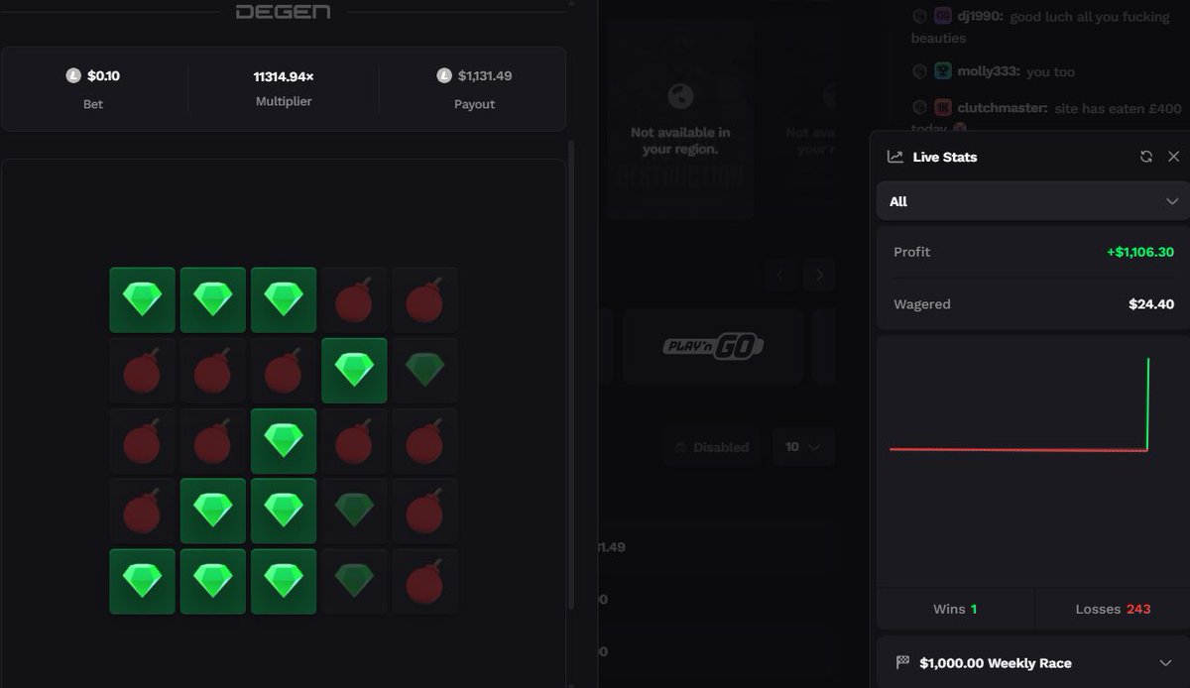1190x688 pixels.
Task: Open the dropdown showing 10
Action: 803,447
